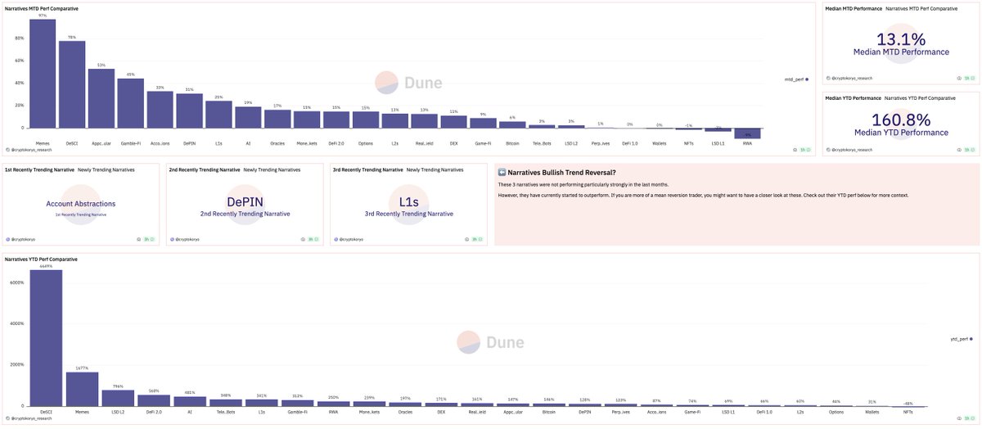The height and width of the screenshot is (429, 982).
Task: Open @cryptokoryo_research link in Median YTD panel
Action: (x=853, y=150)
